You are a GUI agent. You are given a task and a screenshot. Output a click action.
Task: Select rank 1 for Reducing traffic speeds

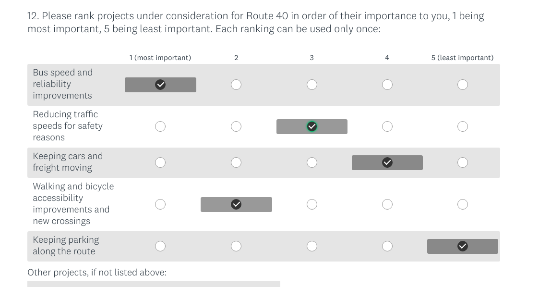160,126
